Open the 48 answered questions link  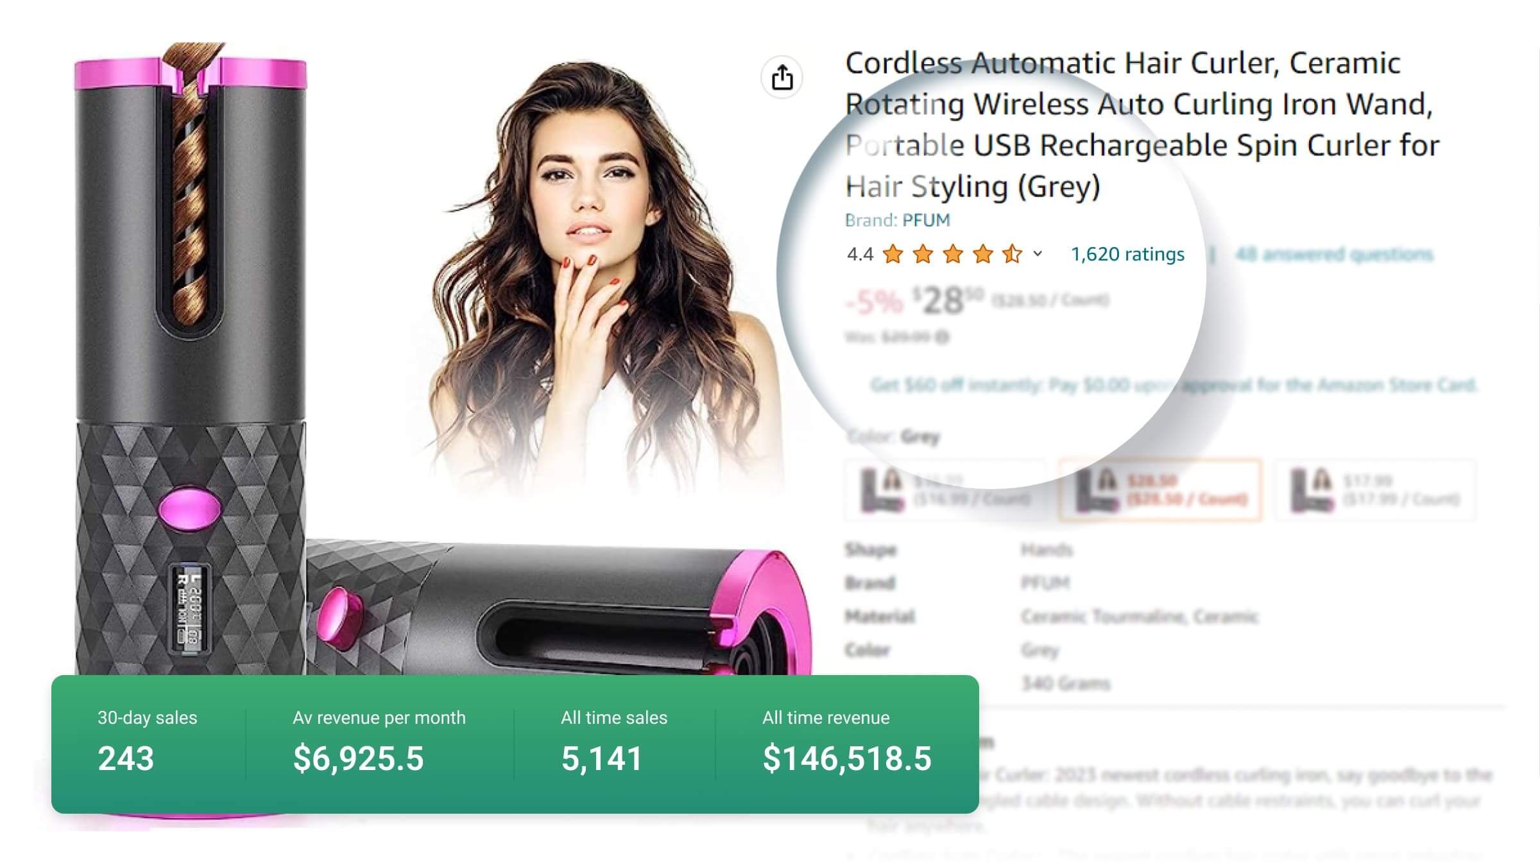point(1334,254)
